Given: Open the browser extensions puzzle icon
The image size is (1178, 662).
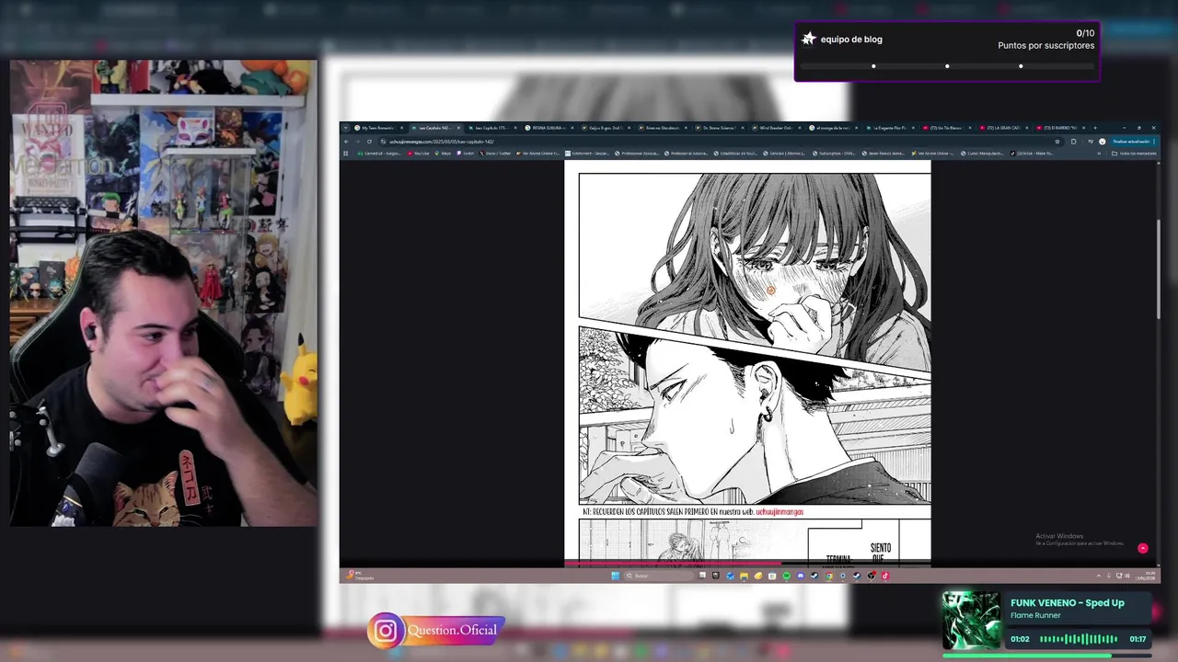Looking at the screenshot, I should pyautogui.click(x=1074, y=142).
